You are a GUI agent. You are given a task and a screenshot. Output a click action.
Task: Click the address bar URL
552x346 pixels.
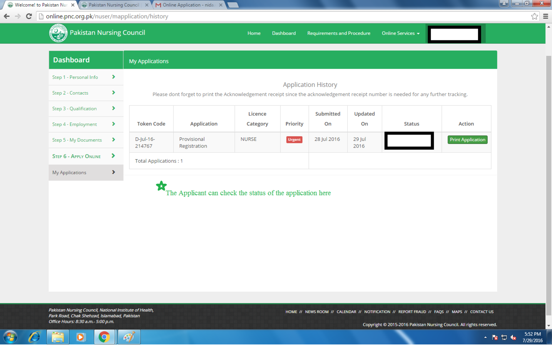click(107, 16)
